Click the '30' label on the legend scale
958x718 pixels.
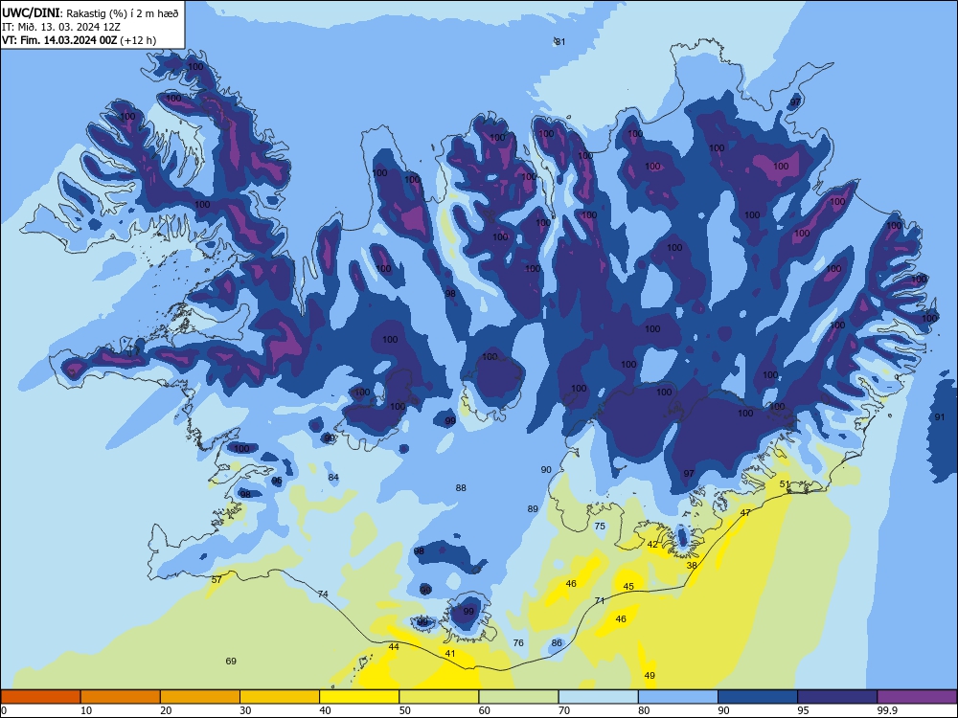click(x=245, y=710)
